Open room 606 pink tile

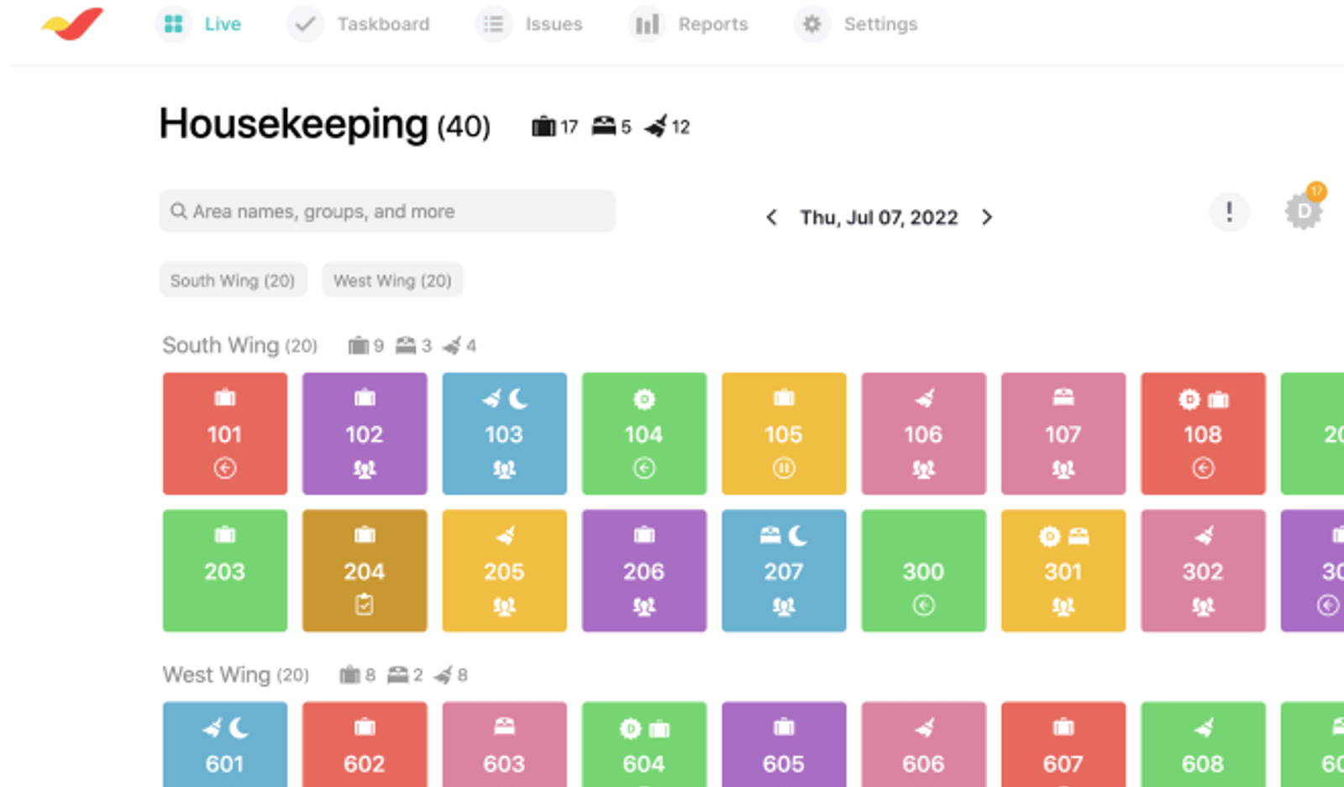923,745
